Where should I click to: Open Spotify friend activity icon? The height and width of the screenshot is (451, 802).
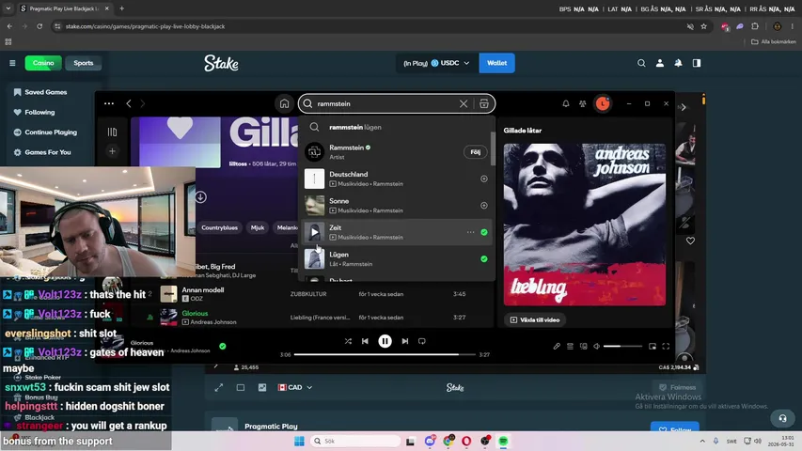(583, 103)
